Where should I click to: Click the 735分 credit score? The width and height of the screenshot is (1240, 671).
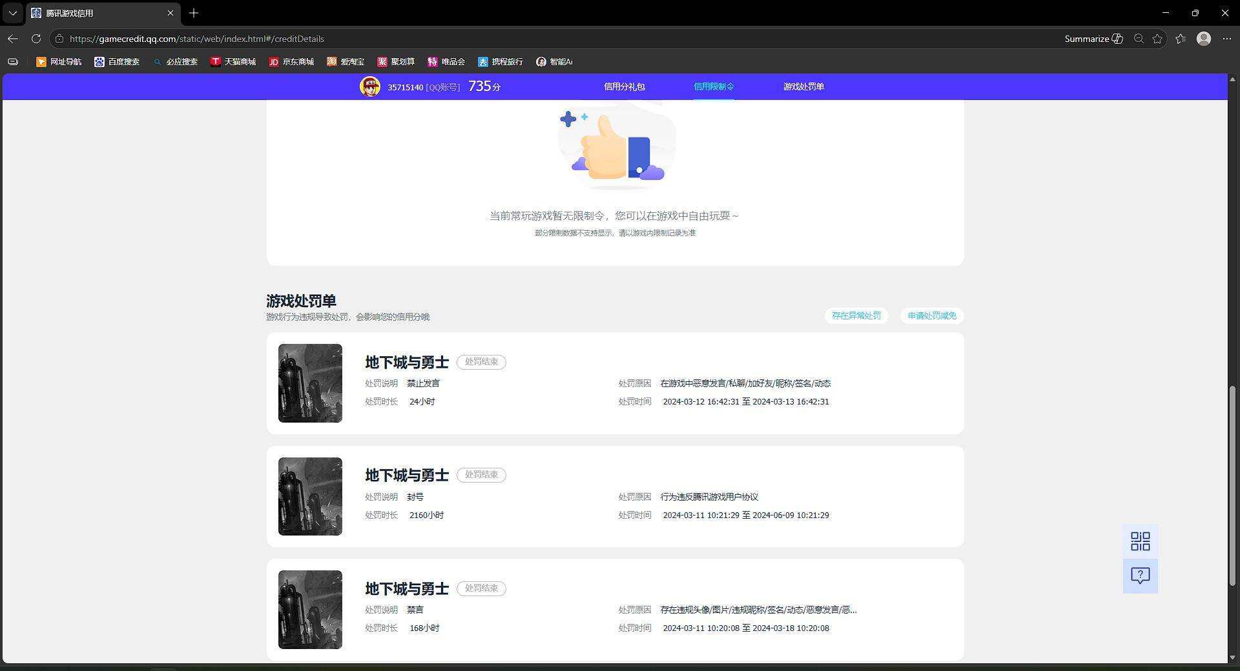[484, 86]
